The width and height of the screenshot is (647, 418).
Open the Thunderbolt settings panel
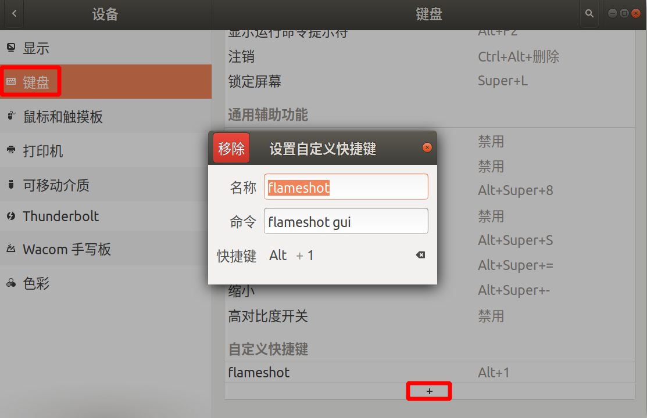(x=106, y=216)
